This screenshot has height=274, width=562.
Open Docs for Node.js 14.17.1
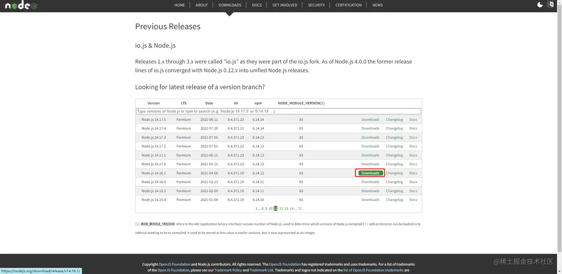[x=413, y=155]
